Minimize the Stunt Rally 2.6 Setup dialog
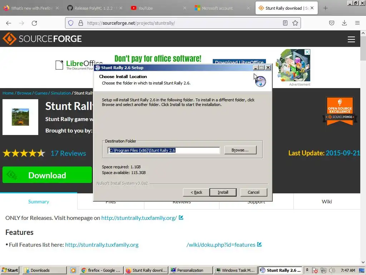366x275 pixels. [x=255, y=68]
